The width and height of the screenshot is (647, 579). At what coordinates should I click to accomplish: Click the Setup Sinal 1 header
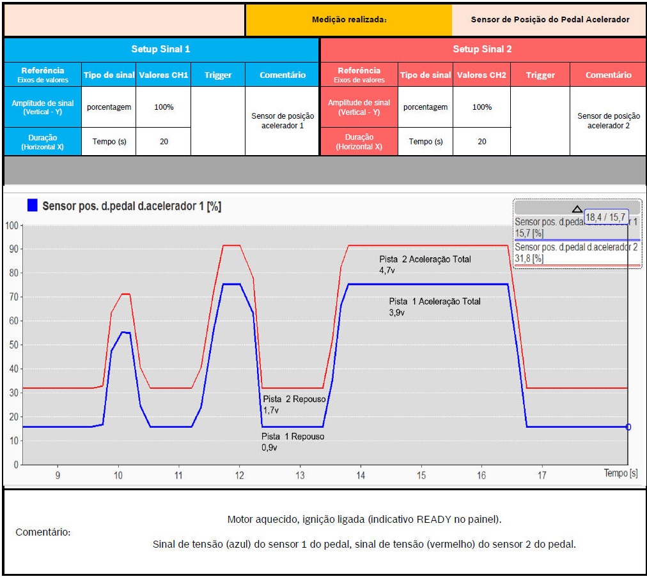coord(160,49)
